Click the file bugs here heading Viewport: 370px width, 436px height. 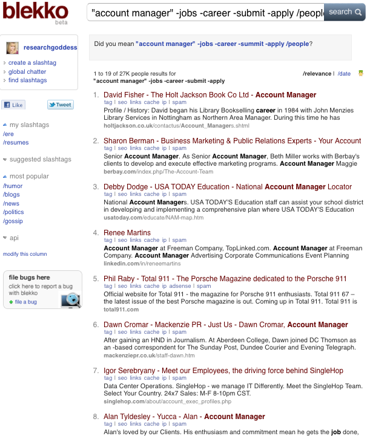pos(29,277)
